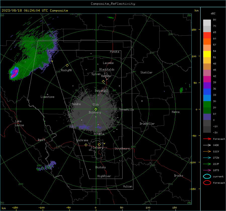226x211 pixels.
Task: Click the magenta storm core at the western edge
Action: click(x=15, y=73)
